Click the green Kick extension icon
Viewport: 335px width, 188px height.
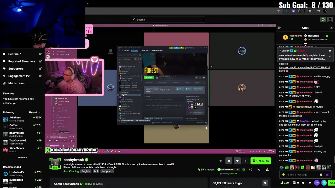(323, 20)
